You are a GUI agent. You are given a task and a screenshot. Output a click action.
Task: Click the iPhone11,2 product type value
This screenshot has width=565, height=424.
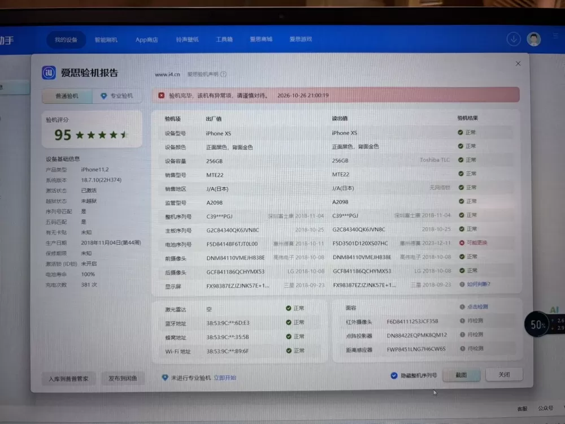(x=95, y=170)
